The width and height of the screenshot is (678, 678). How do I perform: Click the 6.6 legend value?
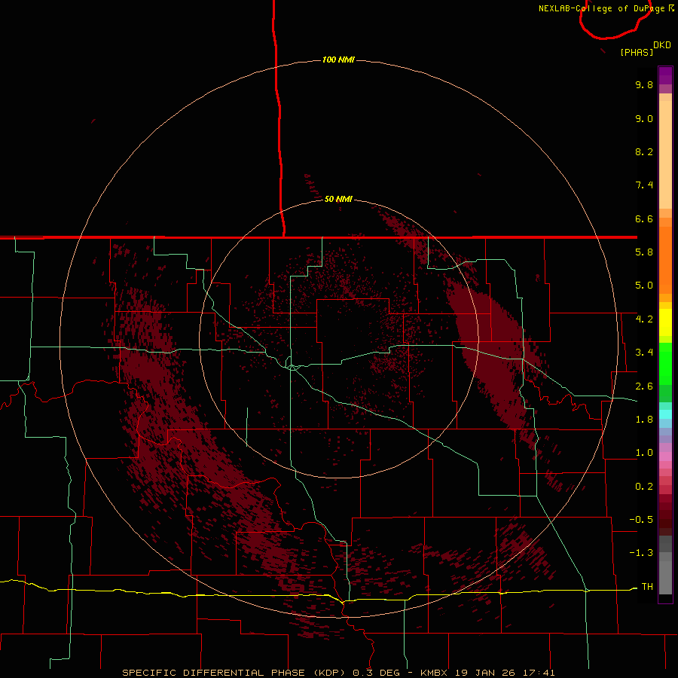(644, 218)
